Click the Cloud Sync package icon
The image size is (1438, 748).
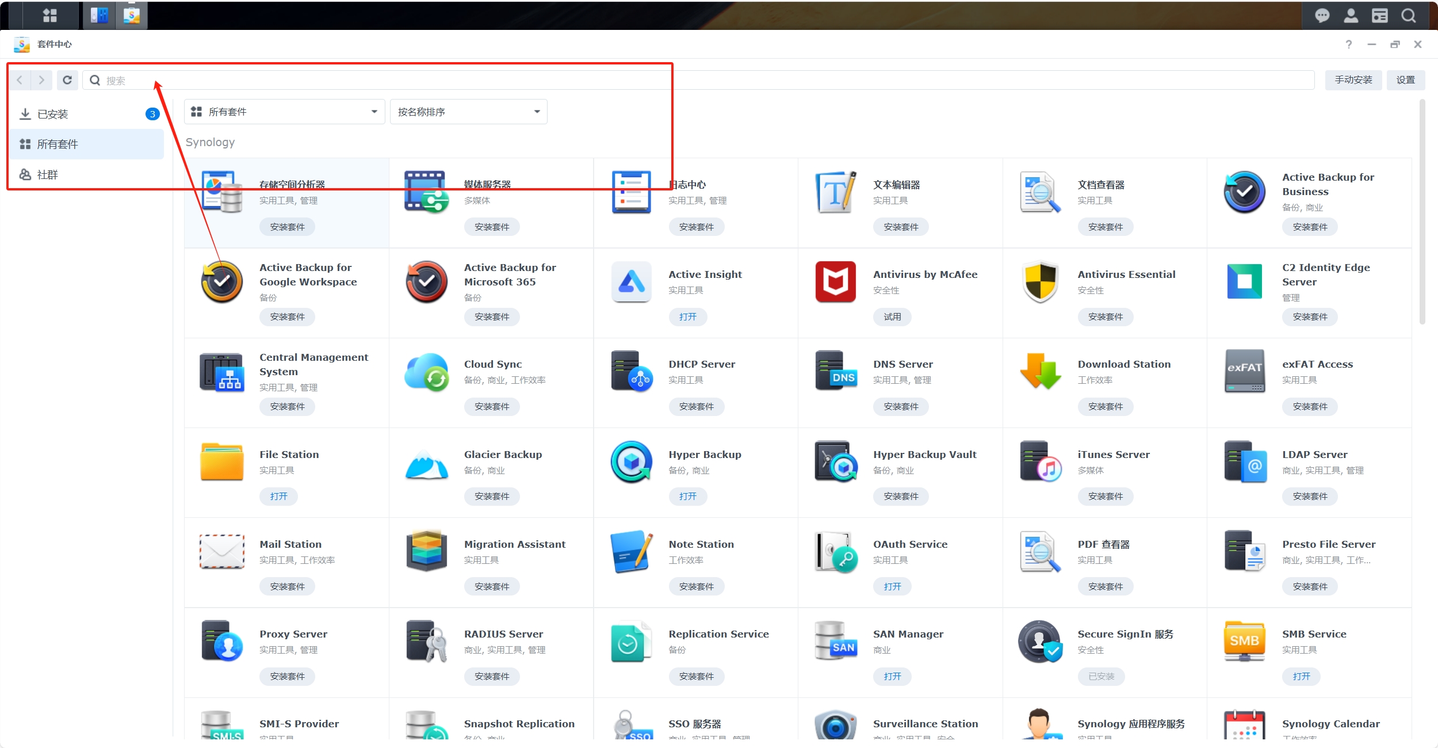pos(426,372)
